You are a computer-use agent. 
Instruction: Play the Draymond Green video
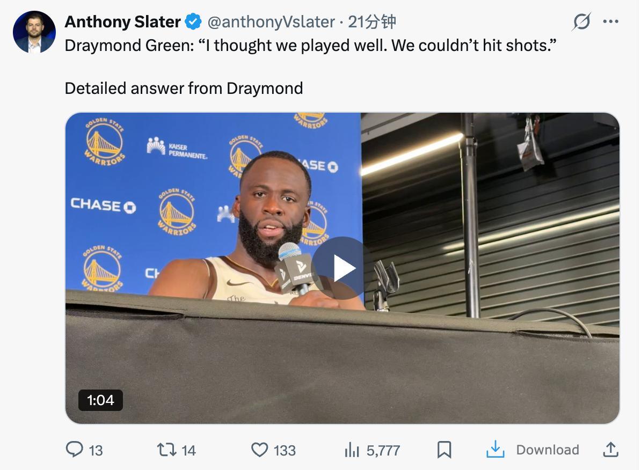tap(342, 268)
